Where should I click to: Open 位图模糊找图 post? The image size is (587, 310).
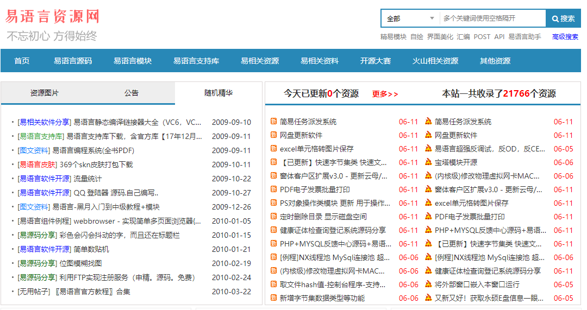[x=80, y=264]
